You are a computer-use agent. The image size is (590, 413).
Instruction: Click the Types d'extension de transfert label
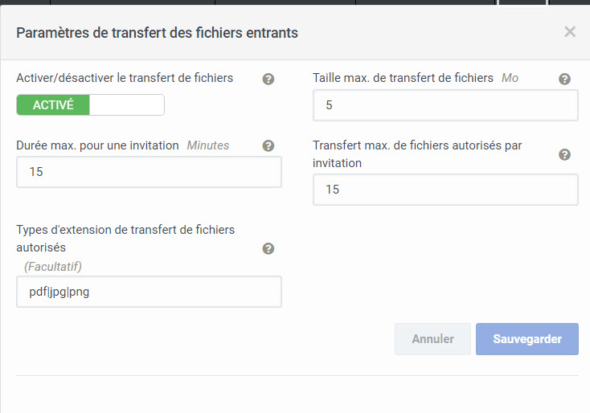pyautogui.click(x=125, y=239)
